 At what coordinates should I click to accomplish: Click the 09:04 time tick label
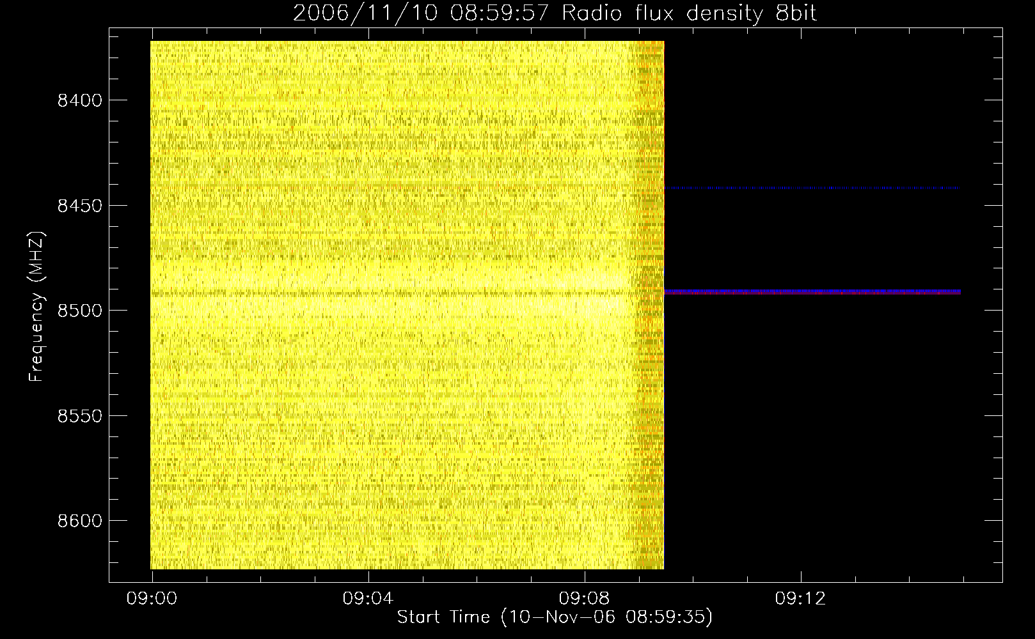[x=368, y=599]
